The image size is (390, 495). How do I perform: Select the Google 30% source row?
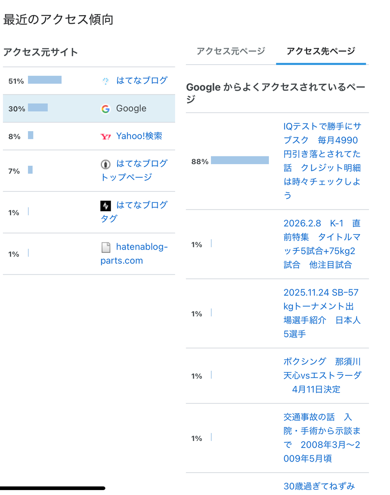[x=89, y=108]
